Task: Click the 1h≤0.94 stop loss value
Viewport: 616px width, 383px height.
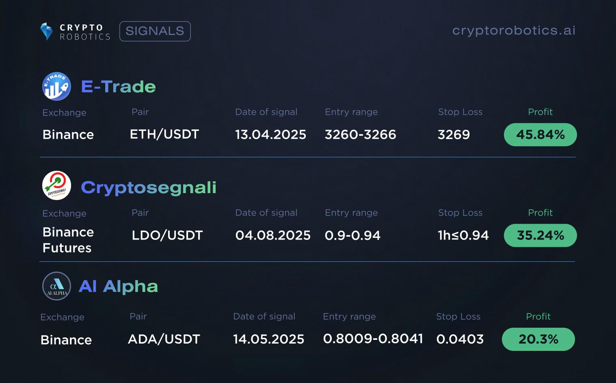Action: click(463, 235)
